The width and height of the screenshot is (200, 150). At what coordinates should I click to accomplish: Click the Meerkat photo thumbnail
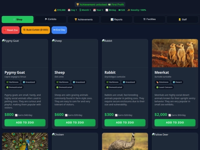point(175,53)
